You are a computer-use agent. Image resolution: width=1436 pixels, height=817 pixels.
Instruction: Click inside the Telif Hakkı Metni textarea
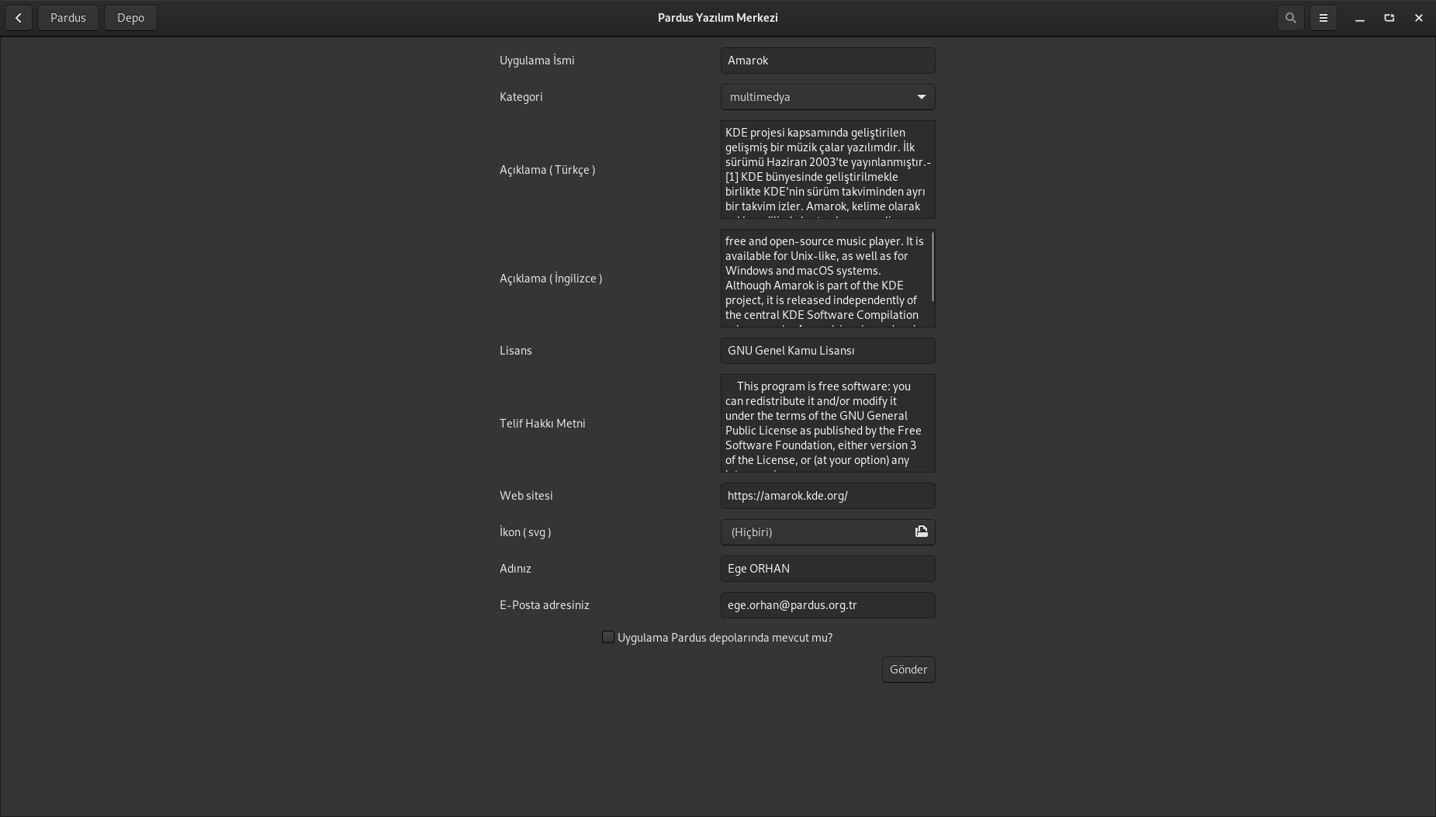pos(827,423)
